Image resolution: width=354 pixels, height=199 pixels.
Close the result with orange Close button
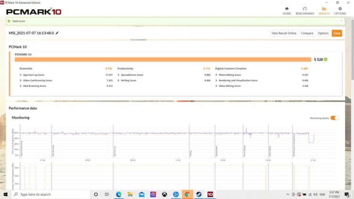pyautogui.click(x=337, y=33)
